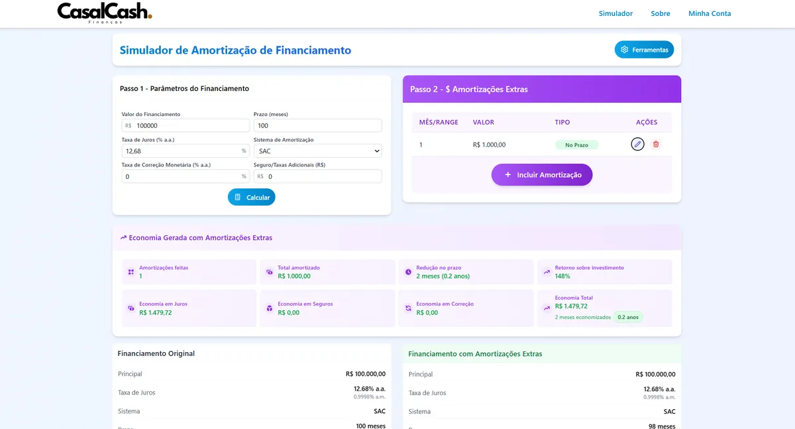Click the piggy bank icon on Total amortizado card

coord(268,271)
